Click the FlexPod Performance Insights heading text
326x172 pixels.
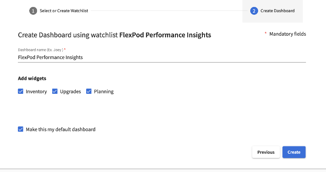point(165,35)
